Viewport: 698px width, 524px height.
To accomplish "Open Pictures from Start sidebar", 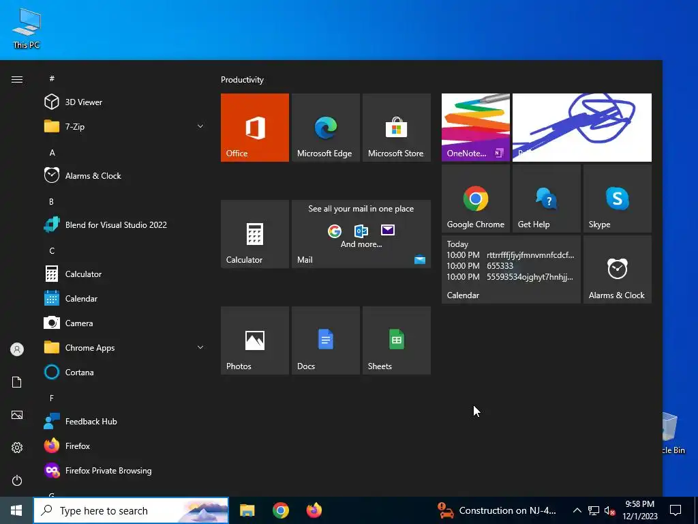I will (x=17, y=415).
